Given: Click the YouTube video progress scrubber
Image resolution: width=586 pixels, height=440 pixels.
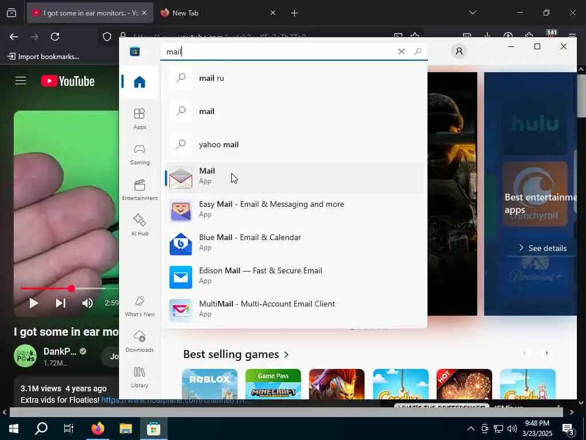Looking at the screenshot, I should 71,289.
